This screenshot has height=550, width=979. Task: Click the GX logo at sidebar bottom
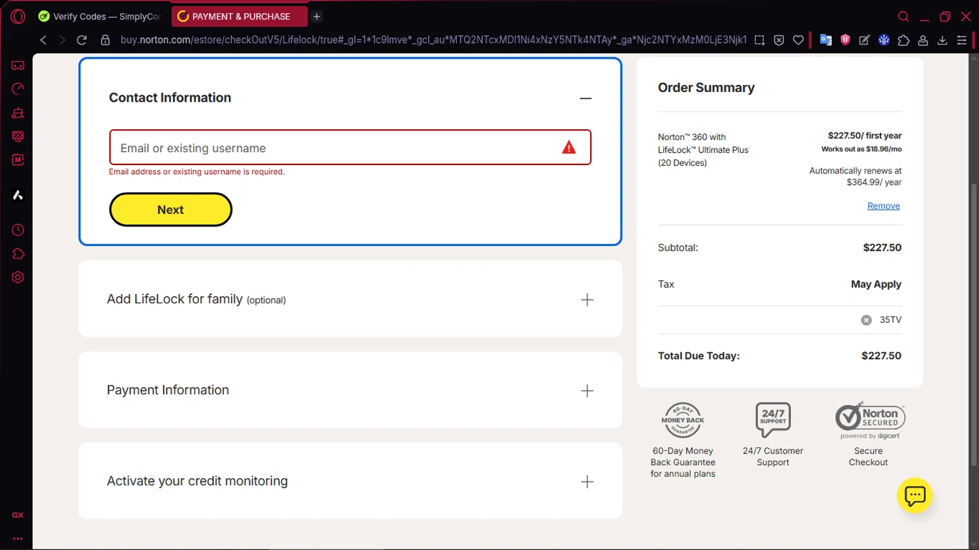[18, 515]
